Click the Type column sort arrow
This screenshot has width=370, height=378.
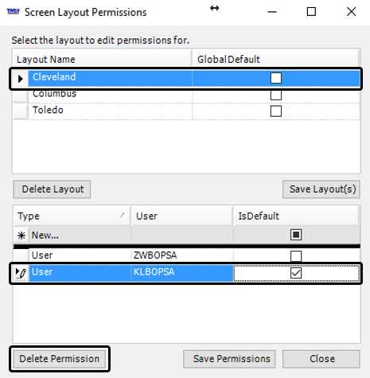click(x=123, y=215)
